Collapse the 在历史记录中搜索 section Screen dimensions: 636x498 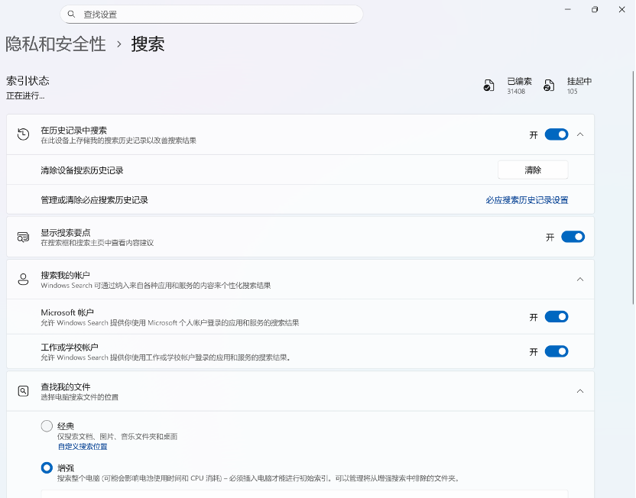[580, 134]
